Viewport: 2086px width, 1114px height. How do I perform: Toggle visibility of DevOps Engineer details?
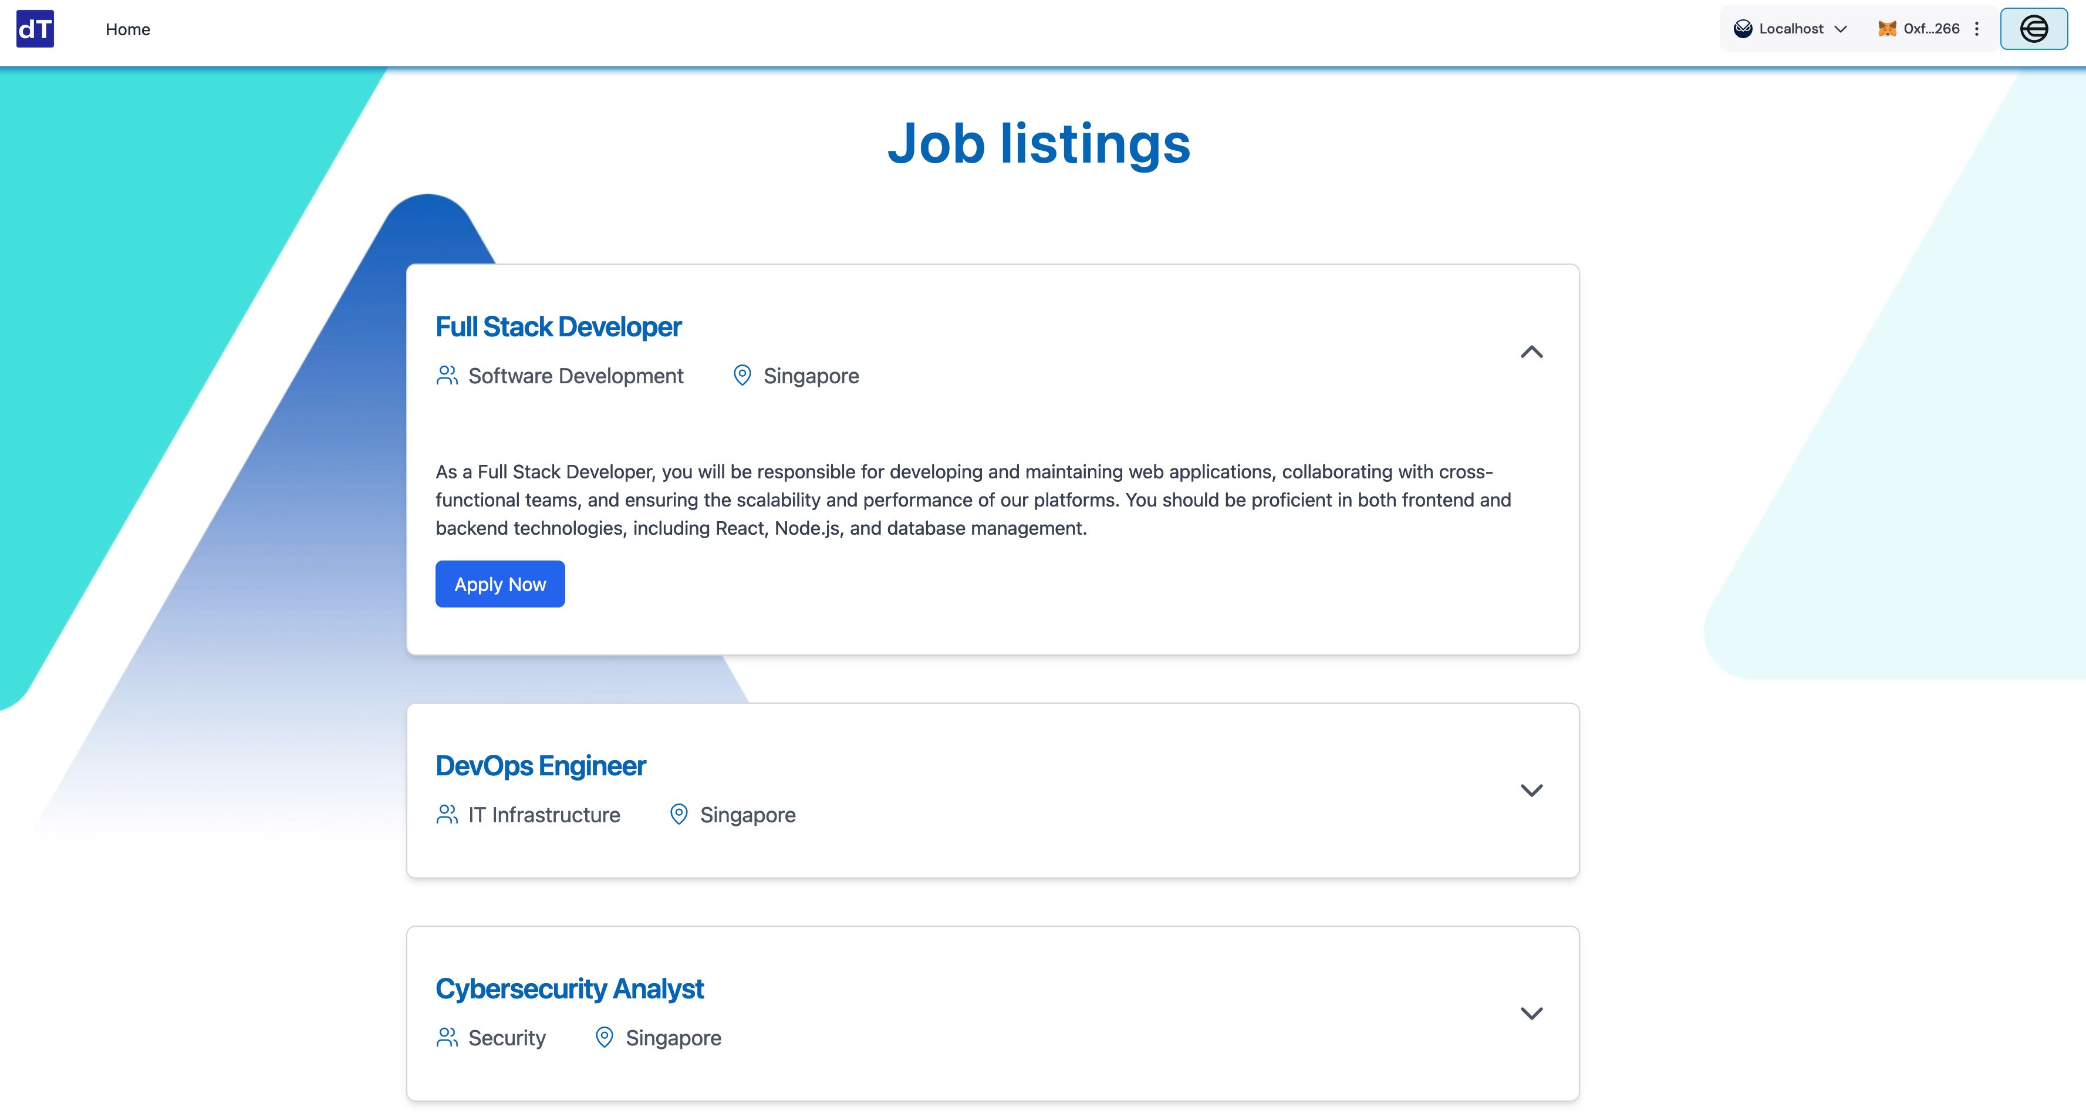point(1530,789)
